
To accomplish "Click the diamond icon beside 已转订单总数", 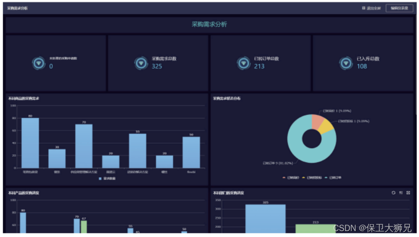I will [x=244, y=63].
